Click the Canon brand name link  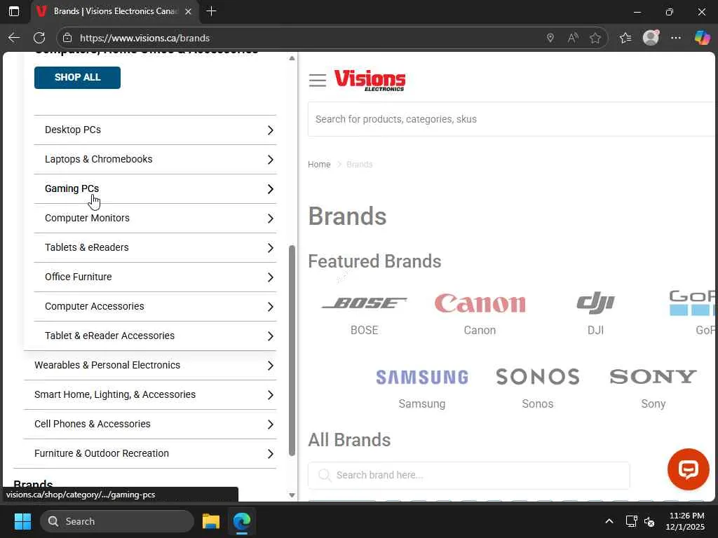tap(480, 331)
